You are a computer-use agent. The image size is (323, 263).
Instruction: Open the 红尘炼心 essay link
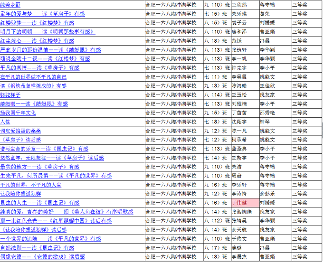tap(37, 41)
